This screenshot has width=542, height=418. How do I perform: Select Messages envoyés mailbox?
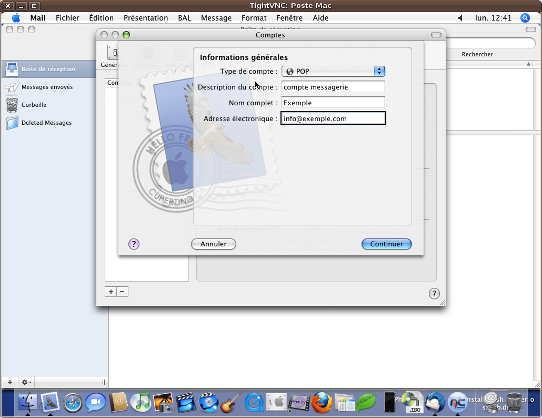(47, 87)
